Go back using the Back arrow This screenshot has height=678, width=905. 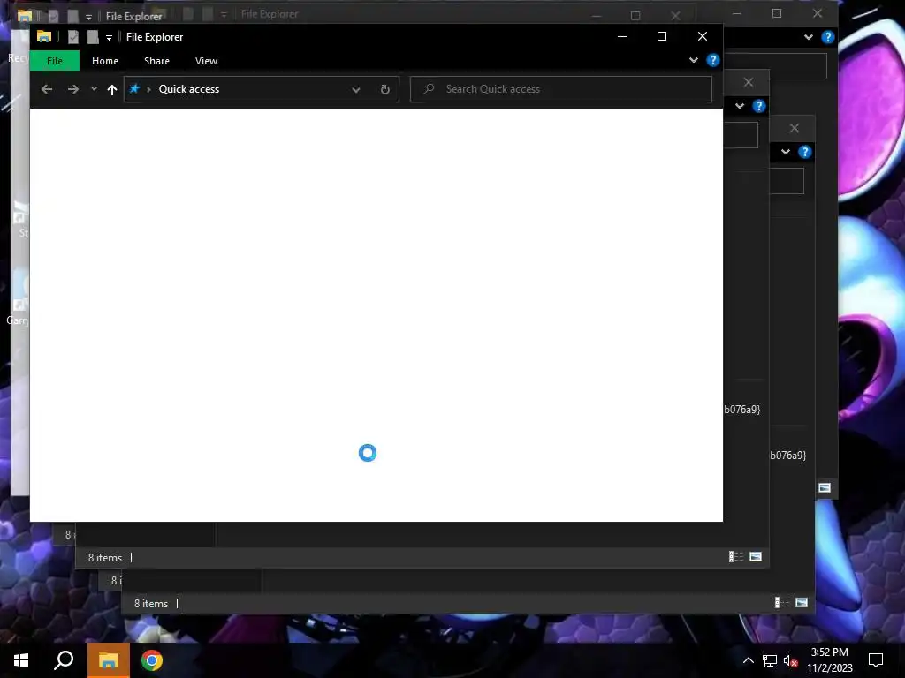[x=47, y=89]
